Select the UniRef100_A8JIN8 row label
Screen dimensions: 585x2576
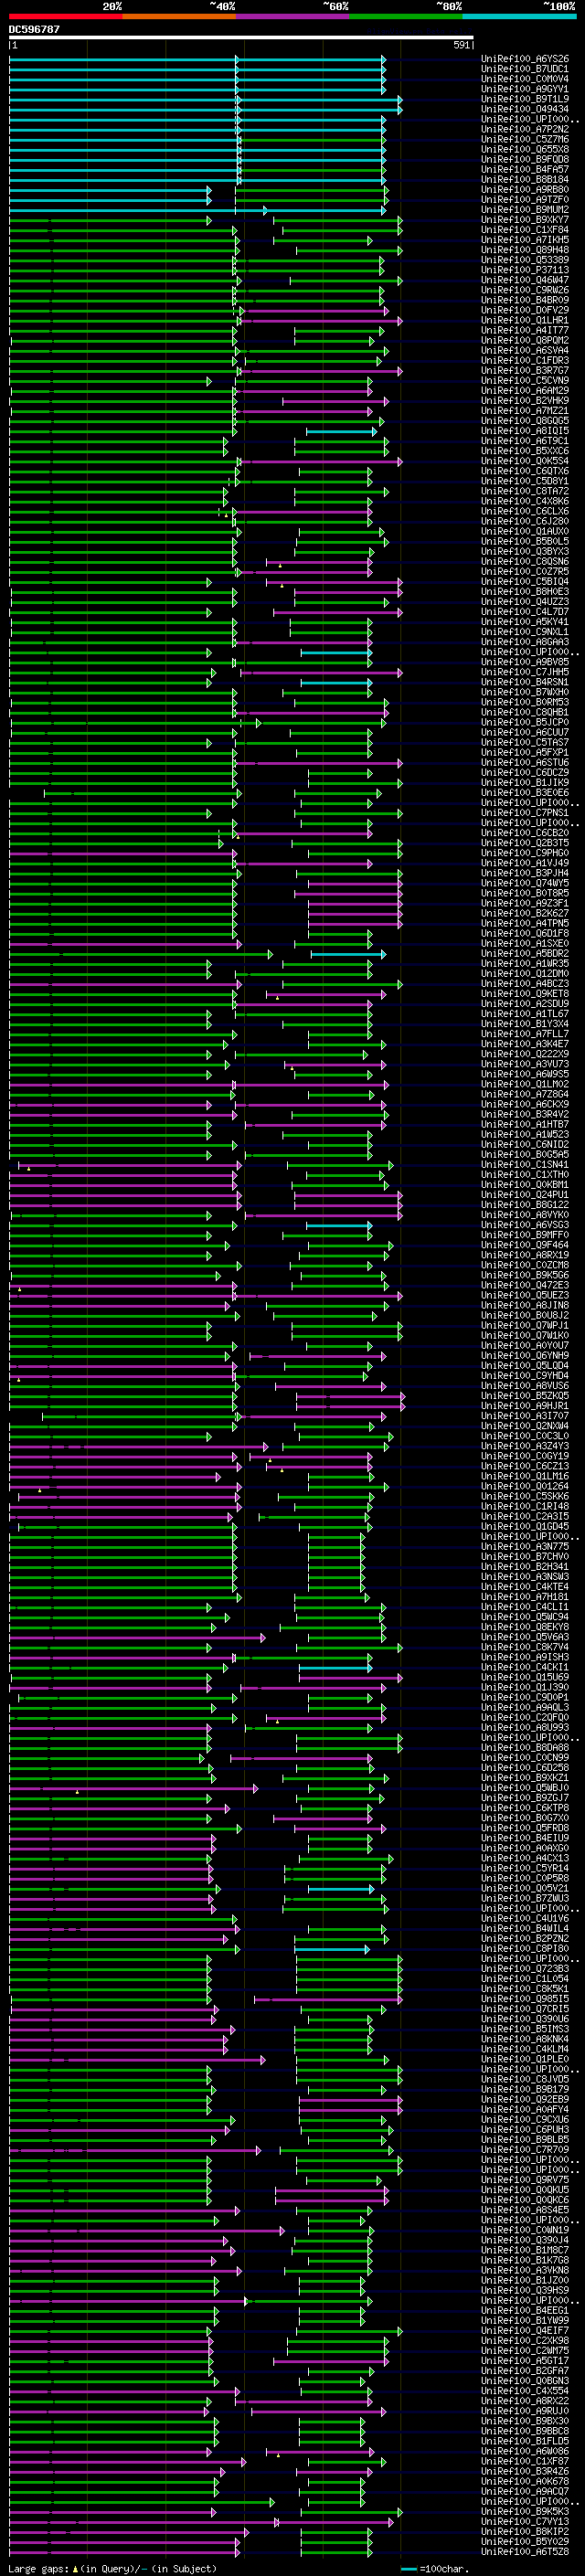click(525, 1305)
